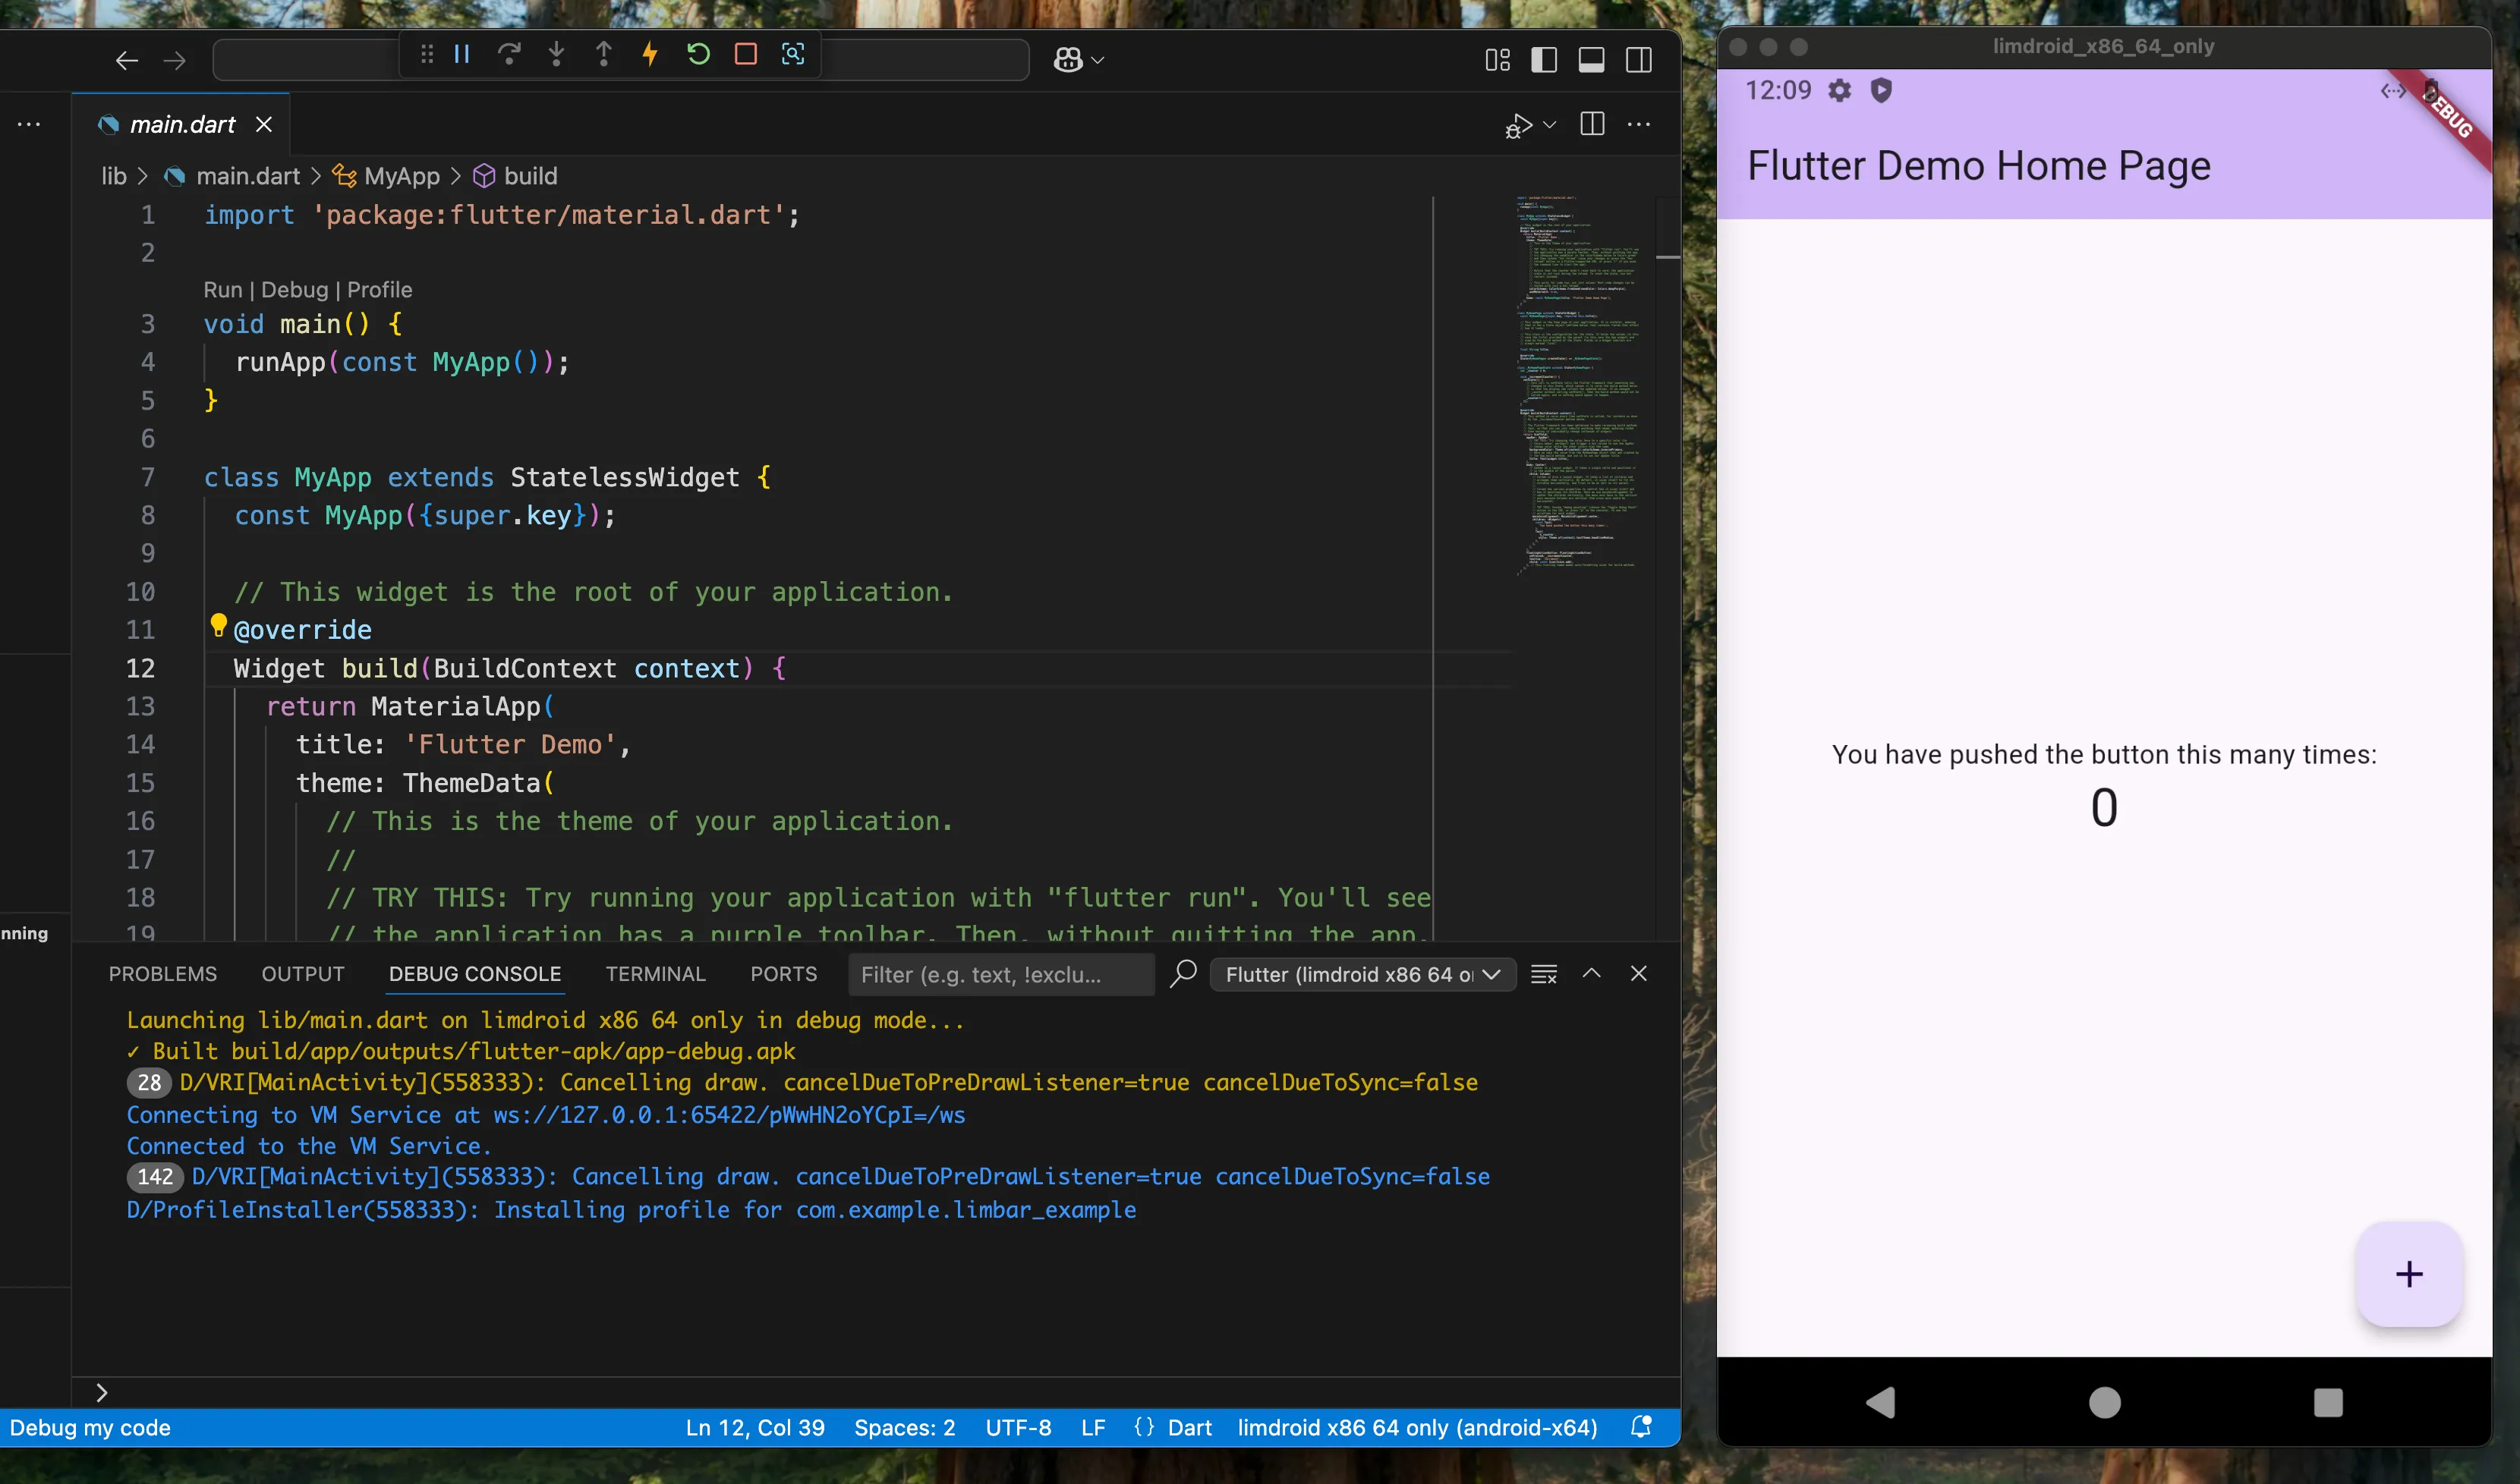Toggle the primary side bar visibility

coord(1544,59)
